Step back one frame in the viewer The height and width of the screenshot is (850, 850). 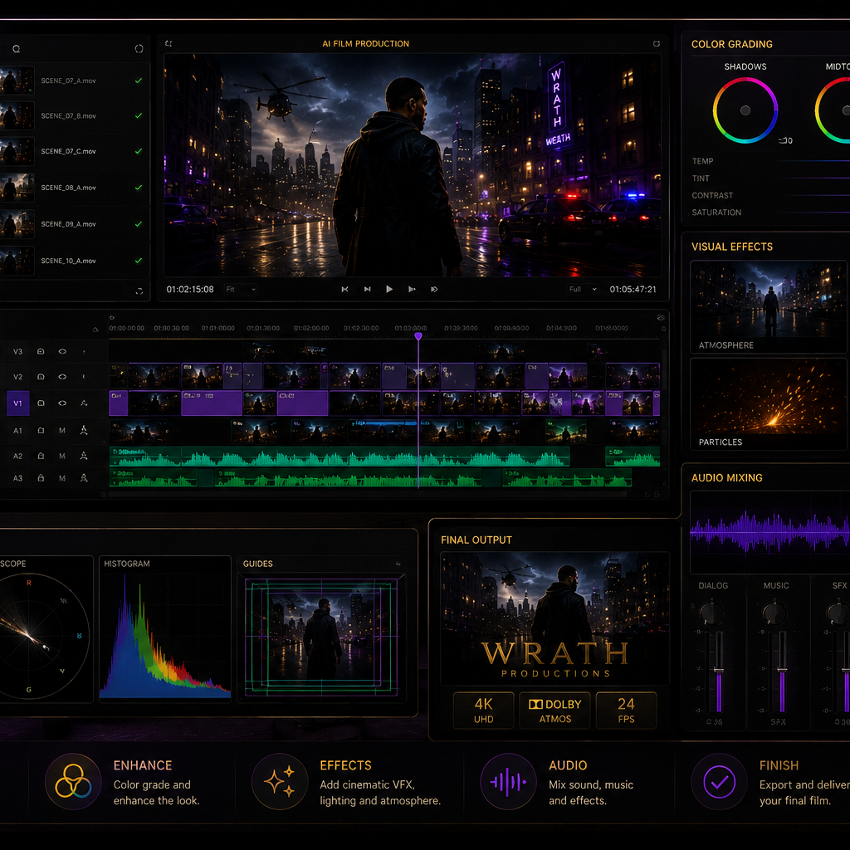click(368, 290)
